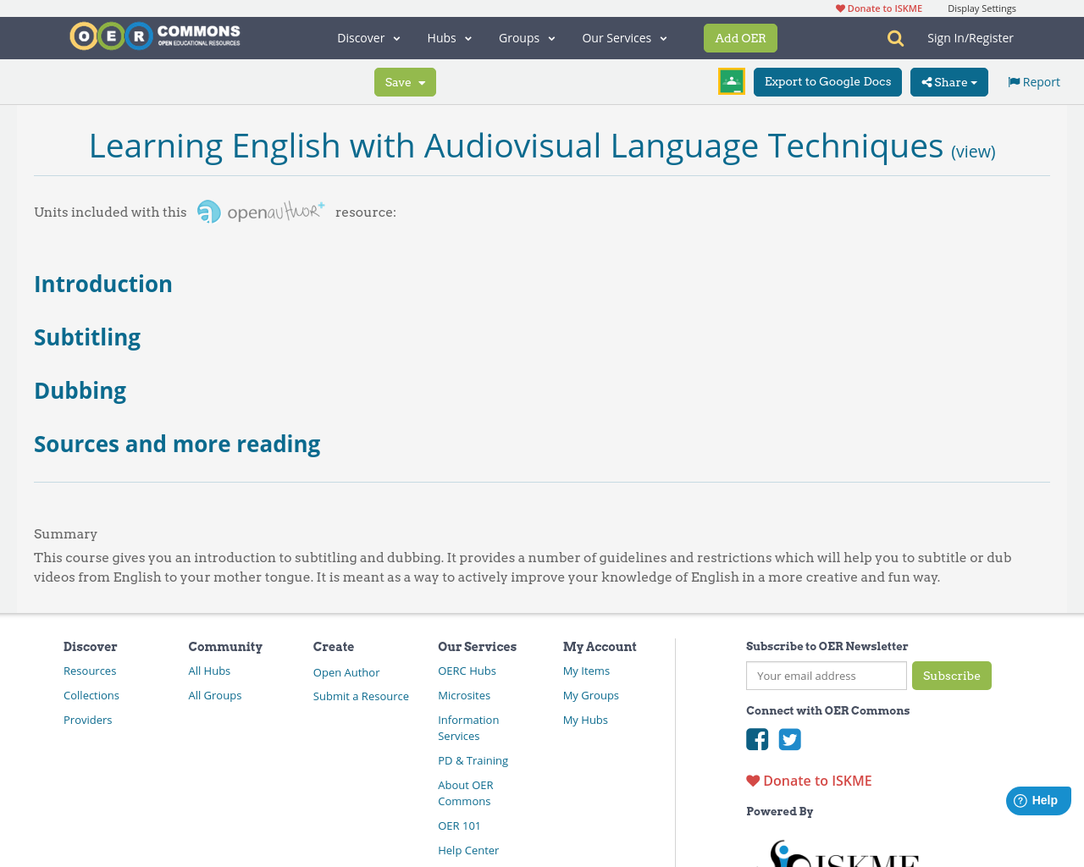The width and height of the screenshot is (1084, 867).
Task: Click the Add OER button
Action: (740, 37)
